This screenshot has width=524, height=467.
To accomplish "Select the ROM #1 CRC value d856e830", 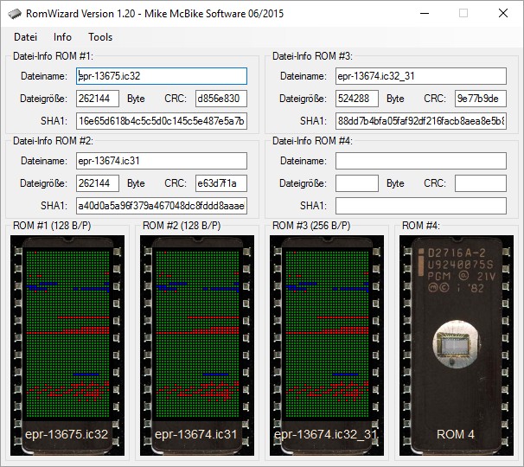I will 221,99.
